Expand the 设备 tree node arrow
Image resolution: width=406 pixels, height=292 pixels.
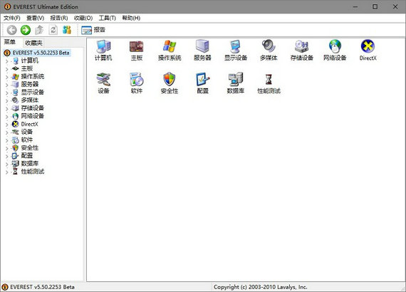[7, 132]
